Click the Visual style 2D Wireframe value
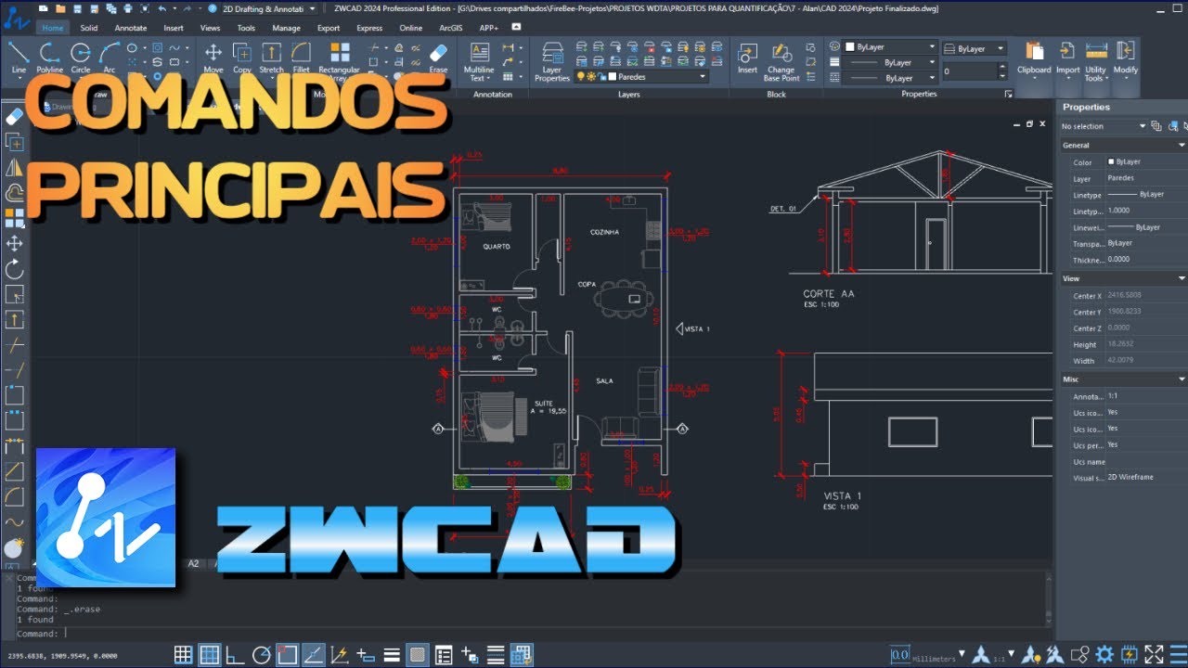Screen dimensions: 1188x668 point(1130,477)
